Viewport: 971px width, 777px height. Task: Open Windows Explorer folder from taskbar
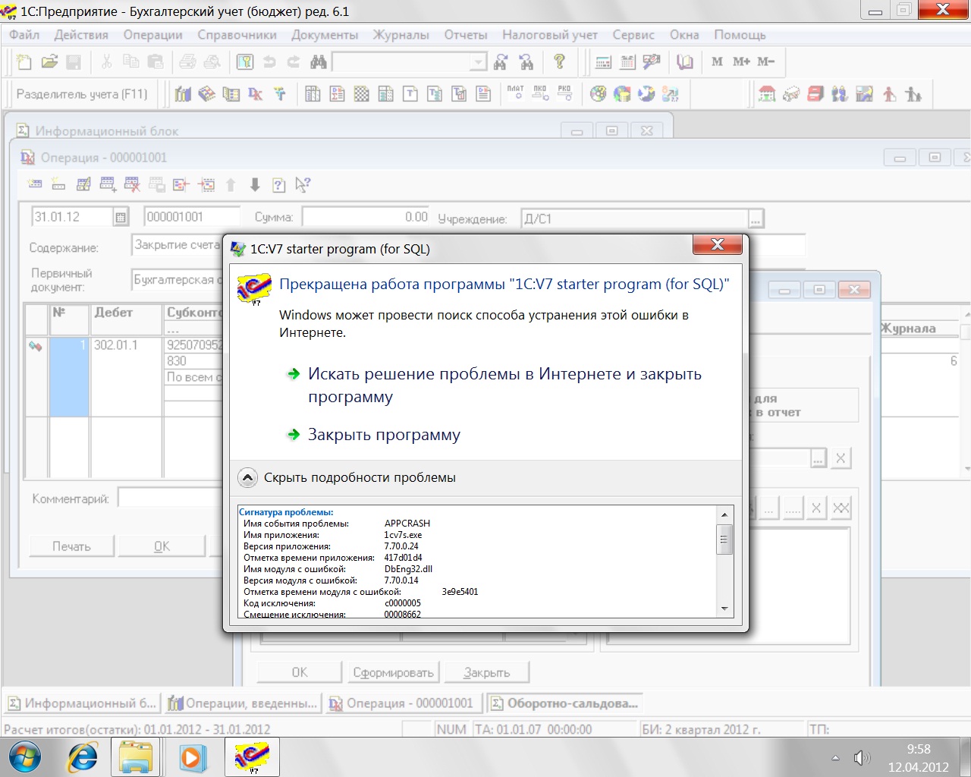(x=137, y=757)
